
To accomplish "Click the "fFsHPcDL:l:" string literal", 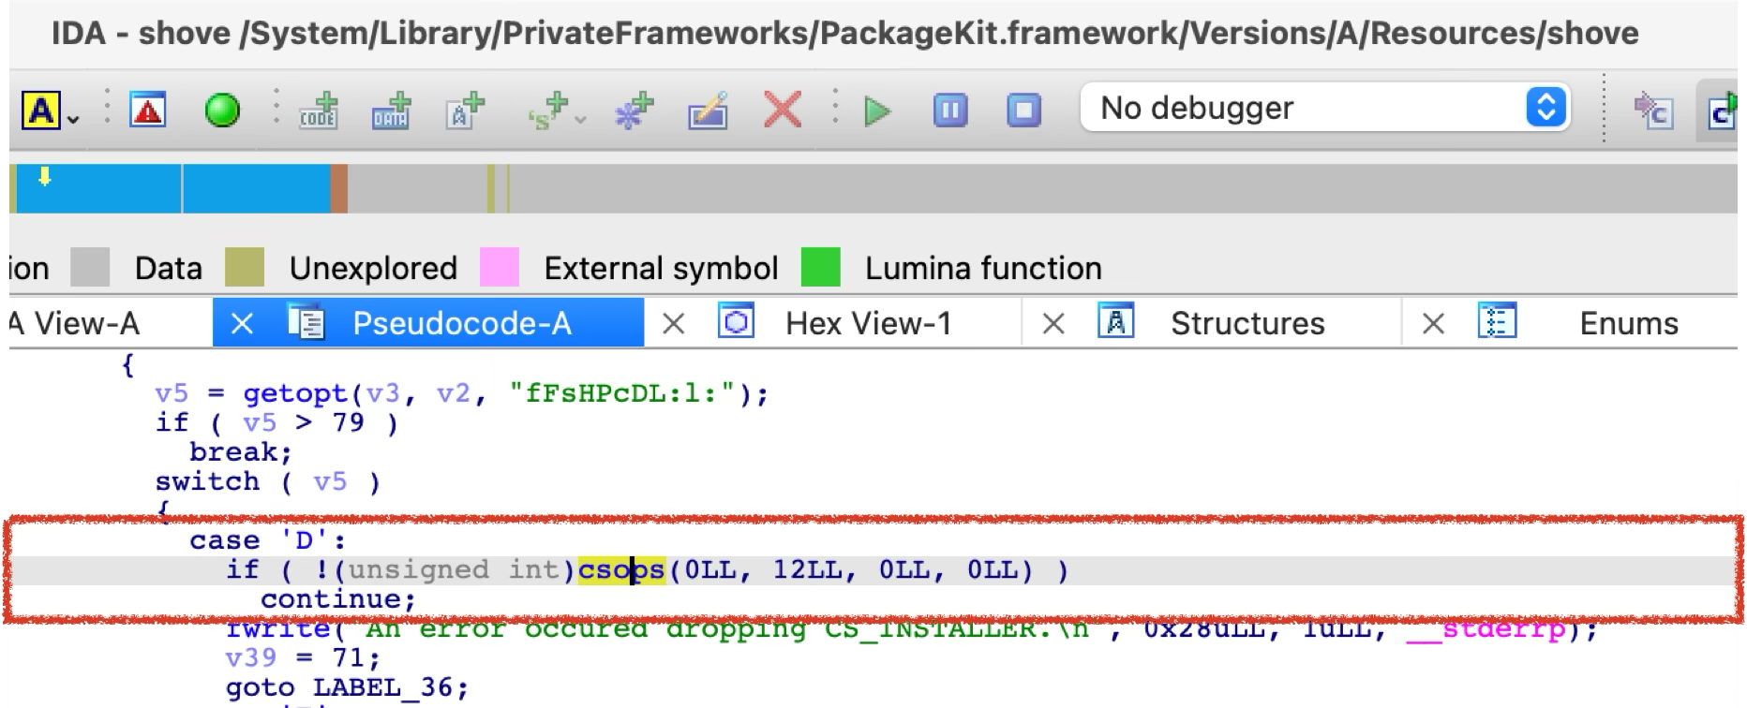I will tap(623, 393).
